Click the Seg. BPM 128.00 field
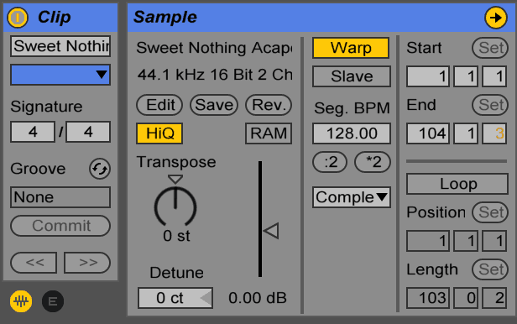Viewport: 517px width, 324px height. pyautogui.click(x=352, y=133)
